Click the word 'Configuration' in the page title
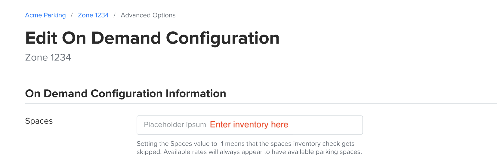497x163 pixels. tap(223, 38)
